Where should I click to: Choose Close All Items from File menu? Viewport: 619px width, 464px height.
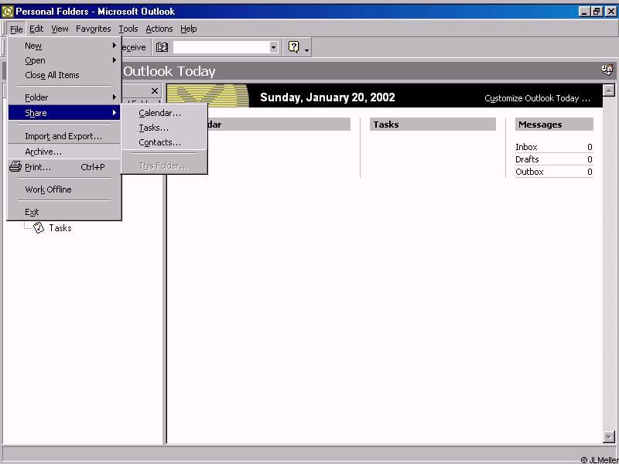tap(64, 75)
